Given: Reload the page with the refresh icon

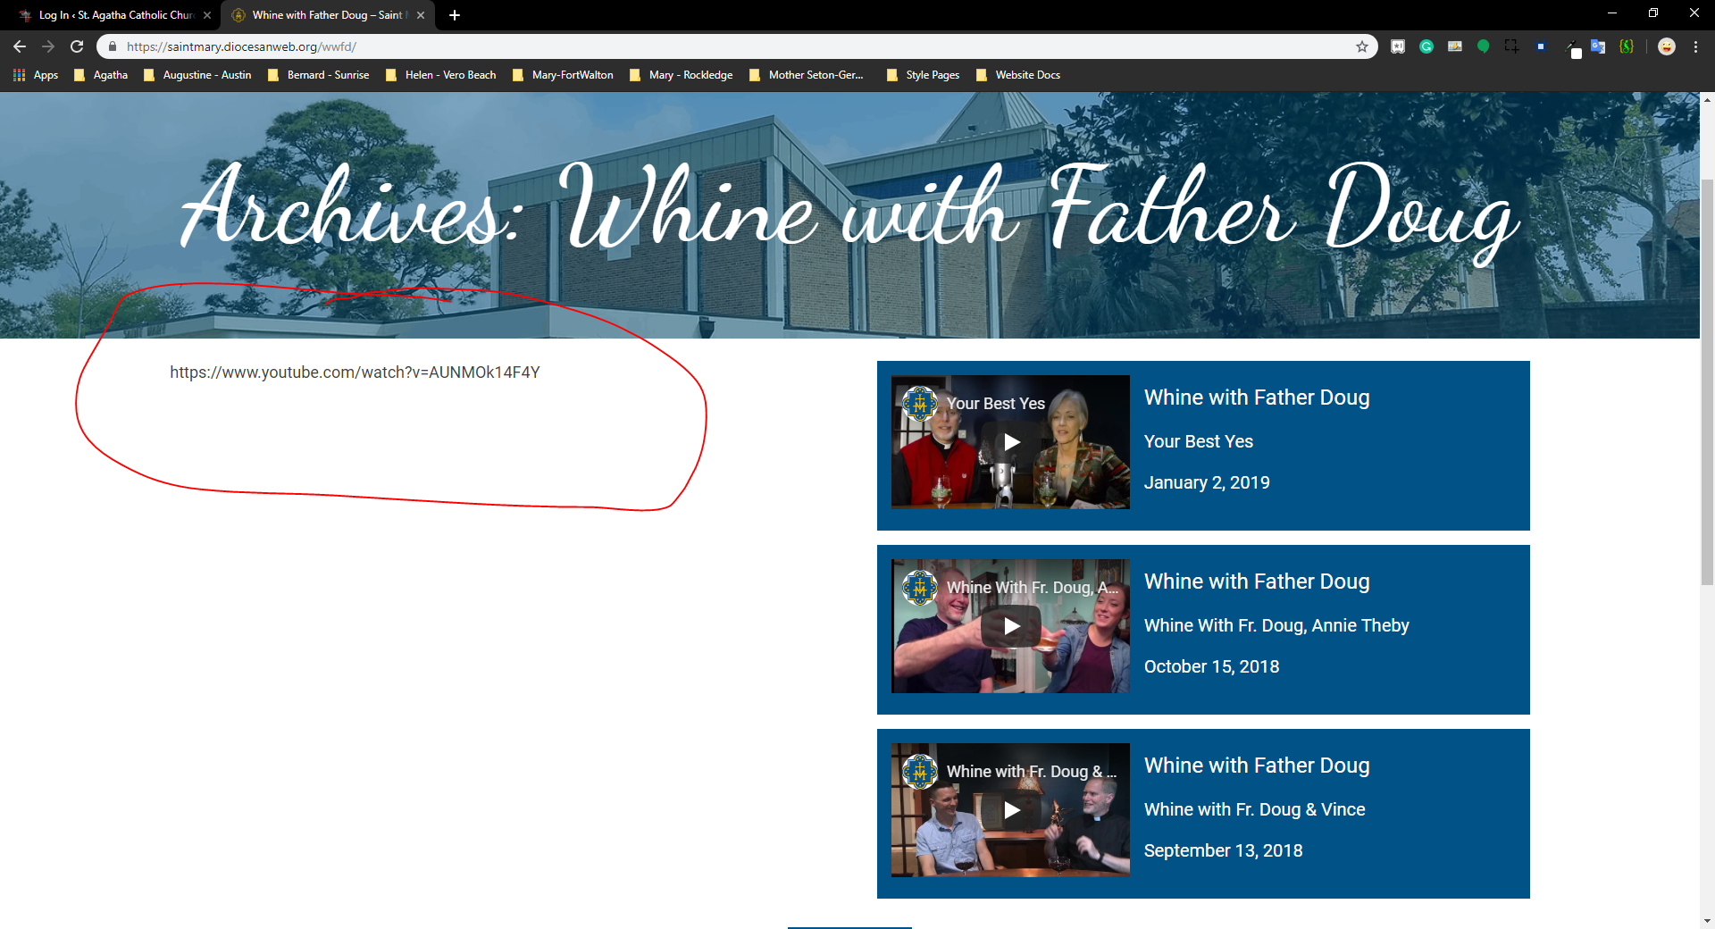Looking at the screenshot, I should 77,46.
